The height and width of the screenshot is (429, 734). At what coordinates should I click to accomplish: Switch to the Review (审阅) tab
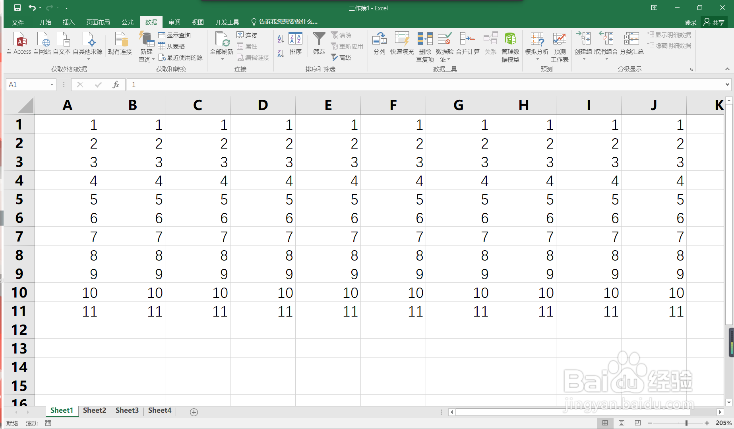point(174,22)
